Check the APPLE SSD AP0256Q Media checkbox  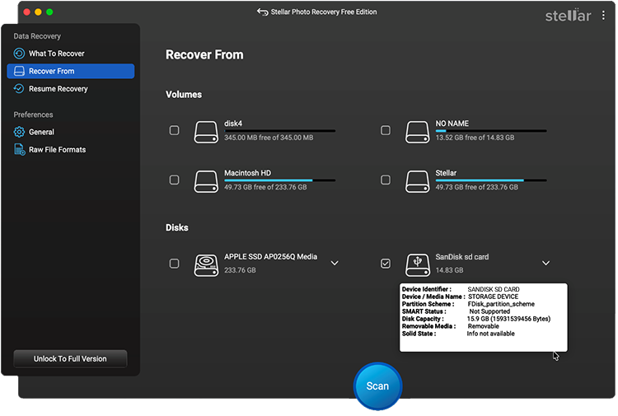(174, 264)
